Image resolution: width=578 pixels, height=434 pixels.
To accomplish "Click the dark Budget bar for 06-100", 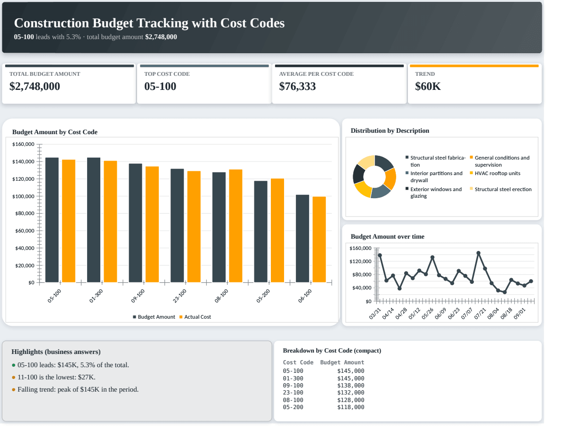I will coord(302,239).
